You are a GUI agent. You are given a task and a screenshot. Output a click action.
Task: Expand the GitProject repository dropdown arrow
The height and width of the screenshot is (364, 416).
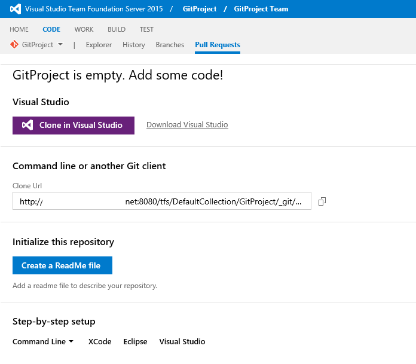(60, 44)
